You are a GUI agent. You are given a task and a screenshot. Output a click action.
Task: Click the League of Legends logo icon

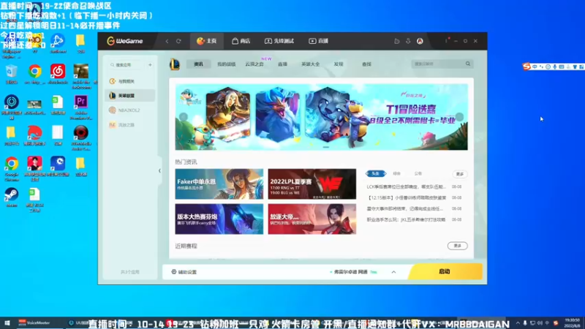[175, 64]
